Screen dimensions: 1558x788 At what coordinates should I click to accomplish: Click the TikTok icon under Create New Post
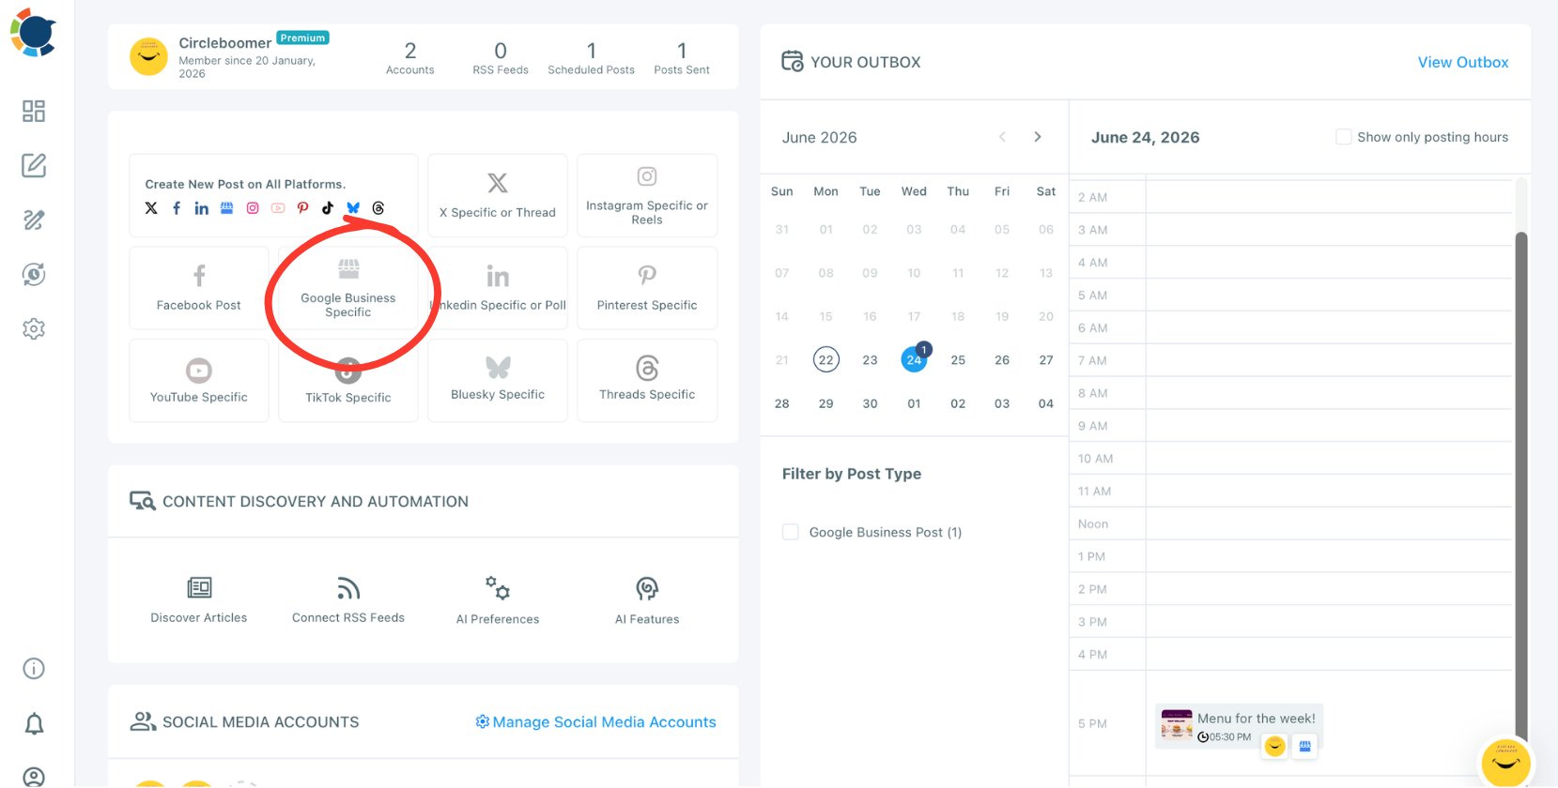pos(328,208)
